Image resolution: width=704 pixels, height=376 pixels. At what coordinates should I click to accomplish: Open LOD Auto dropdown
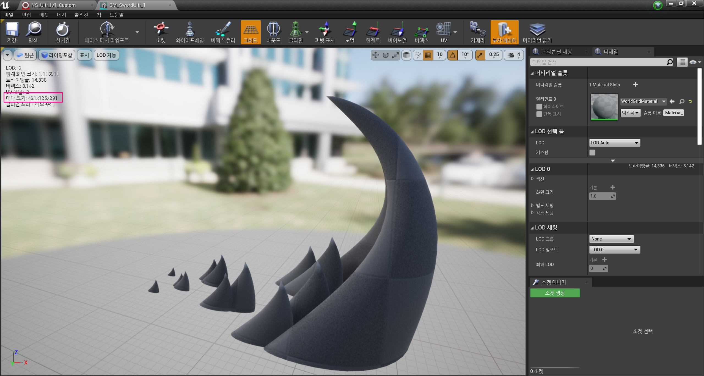pyautogui.click(x=615, y=143)
